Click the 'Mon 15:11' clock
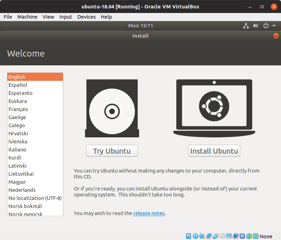This screenshot has width=281, height=240. click(x=140, y=26)
